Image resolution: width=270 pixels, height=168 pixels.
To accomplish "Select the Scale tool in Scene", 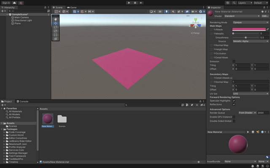I will pos(55,31).
